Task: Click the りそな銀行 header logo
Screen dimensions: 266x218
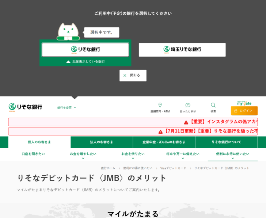Action: click(25, 107)
